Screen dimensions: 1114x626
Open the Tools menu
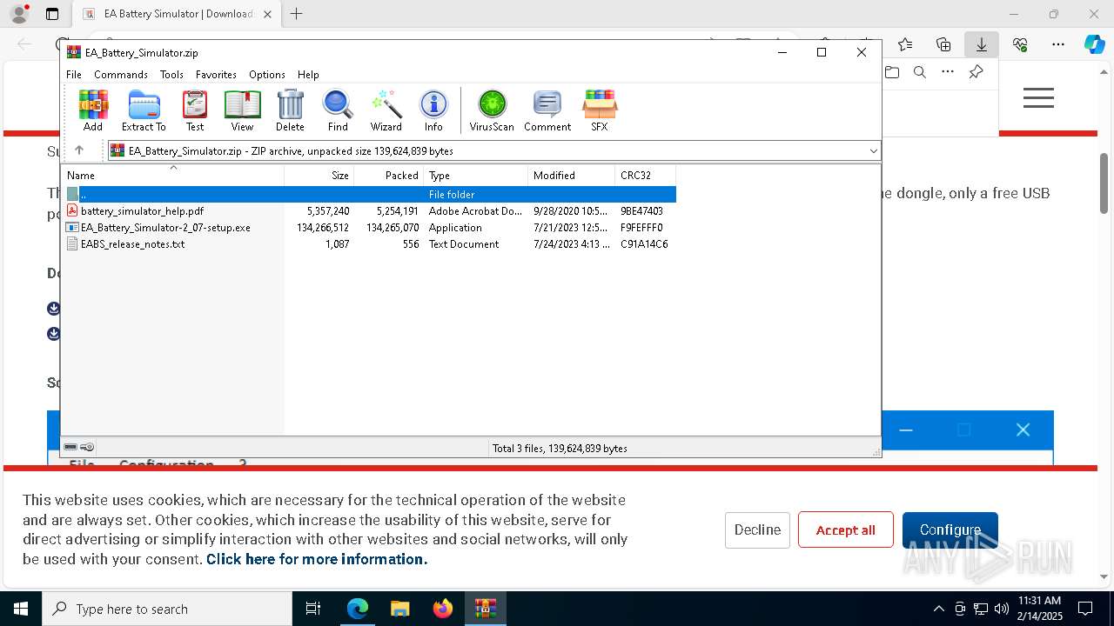coord(171,75)
